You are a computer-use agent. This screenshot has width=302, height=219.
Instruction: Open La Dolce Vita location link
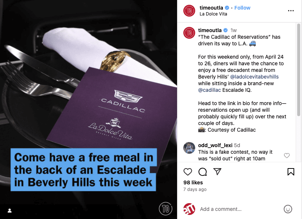[x=213, y=14]
